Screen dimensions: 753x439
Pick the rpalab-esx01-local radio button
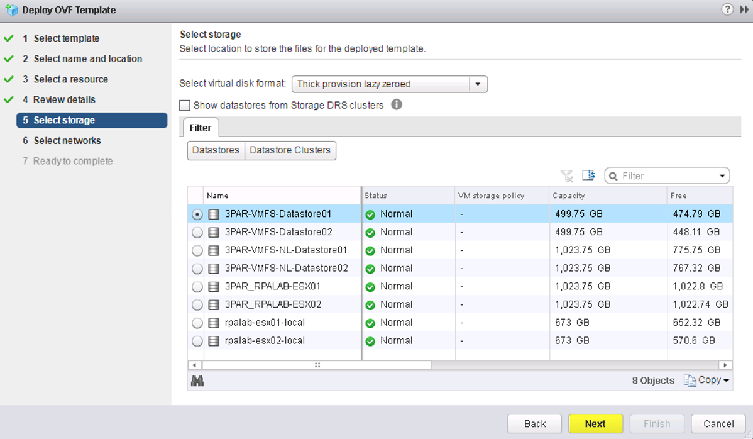coord(197,323)
